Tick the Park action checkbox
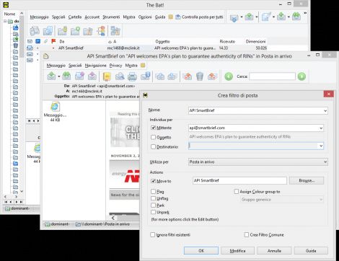Screen dimensions: 339x261 pos(153,205)
